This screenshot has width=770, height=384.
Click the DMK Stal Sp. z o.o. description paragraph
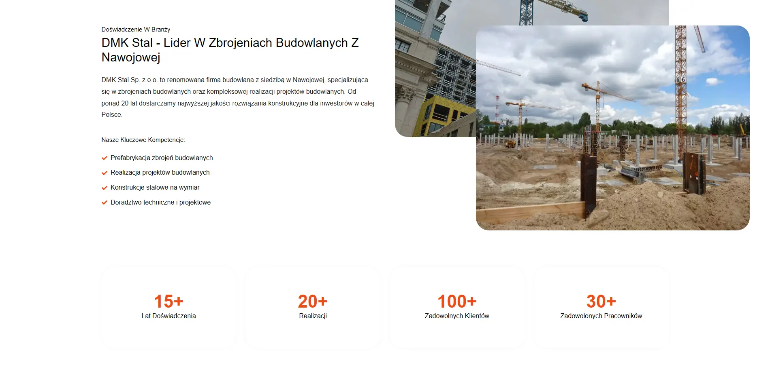pyautogui.click(x=238, y=97)
